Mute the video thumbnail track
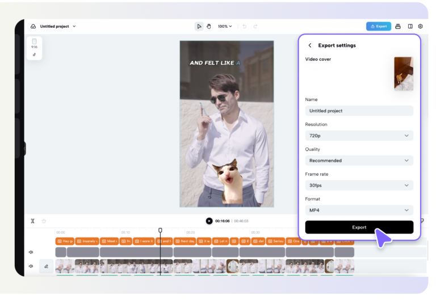Image resolution: width=436 pixels, height=300 pixels. click(x=31, y=266)
